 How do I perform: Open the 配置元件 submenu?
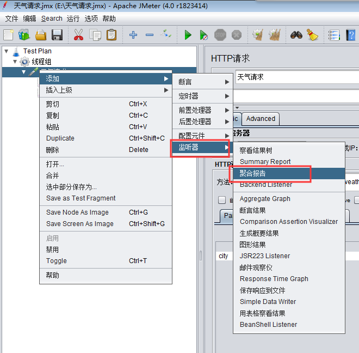[203, 136]
